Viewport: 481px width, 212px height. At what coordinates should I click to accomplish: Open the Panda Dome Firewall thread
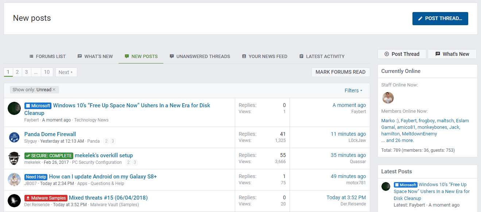click(50, 134)
